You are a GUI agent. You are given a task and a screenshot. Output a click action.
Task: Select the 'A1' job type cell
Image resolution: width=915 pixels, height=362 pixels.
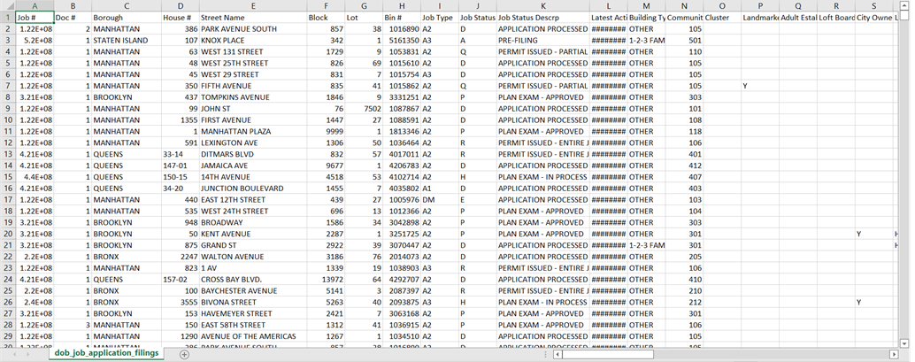[x=440, y=189]
